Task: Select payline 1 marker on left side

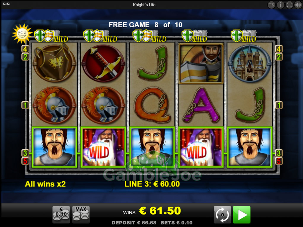Action: point(25,105)
